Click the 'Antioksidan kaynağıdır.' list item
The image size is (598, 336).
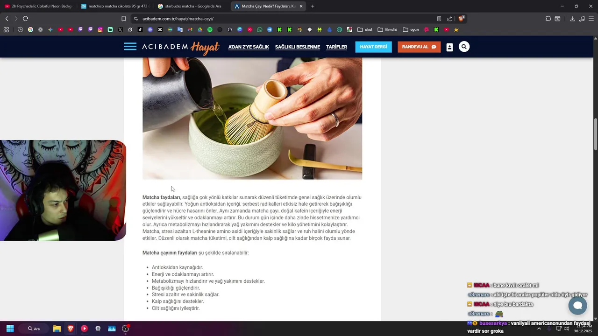(177, 267)
